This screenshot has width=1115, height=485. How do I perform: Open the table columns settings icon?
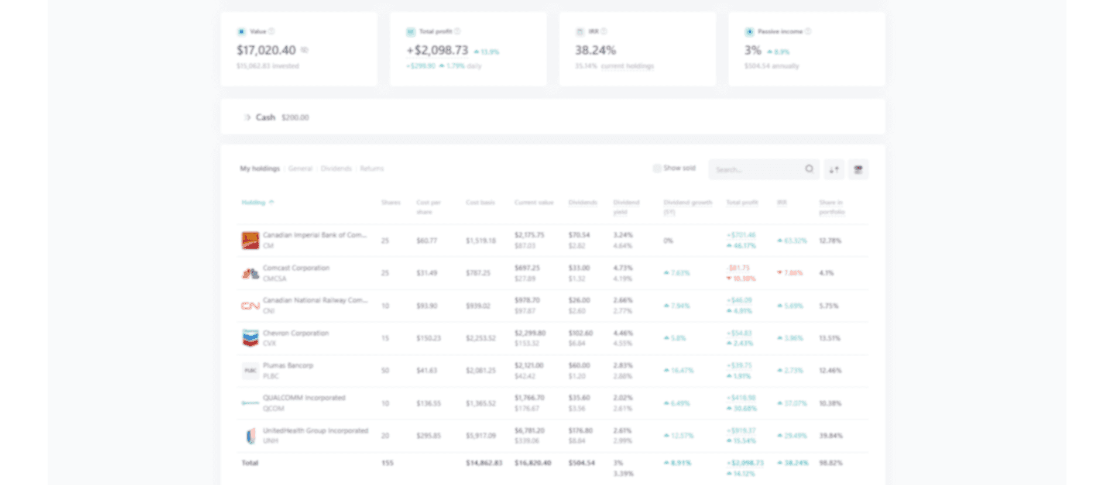click(858, 169)
